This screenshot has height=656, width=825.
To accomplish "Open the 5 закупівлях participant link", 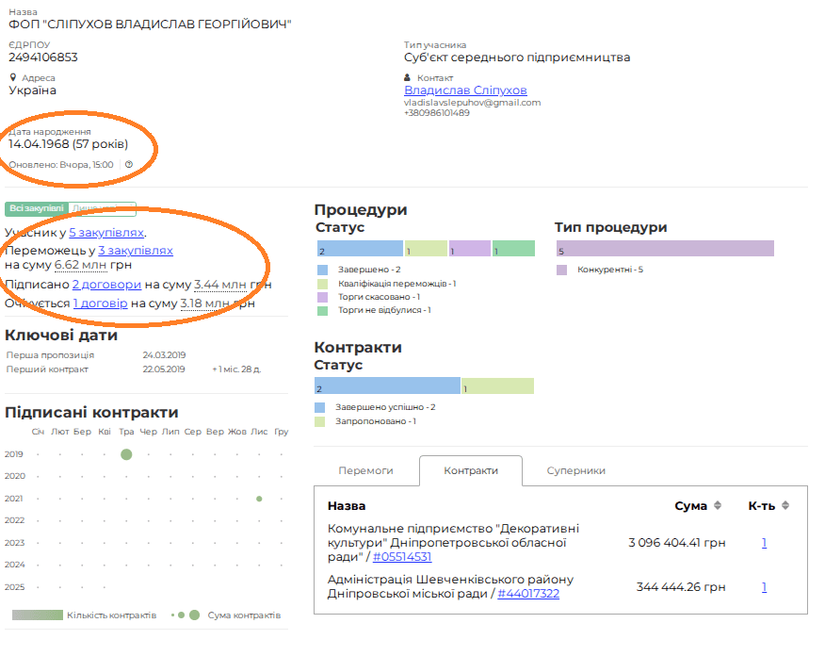I will point(106,232).
